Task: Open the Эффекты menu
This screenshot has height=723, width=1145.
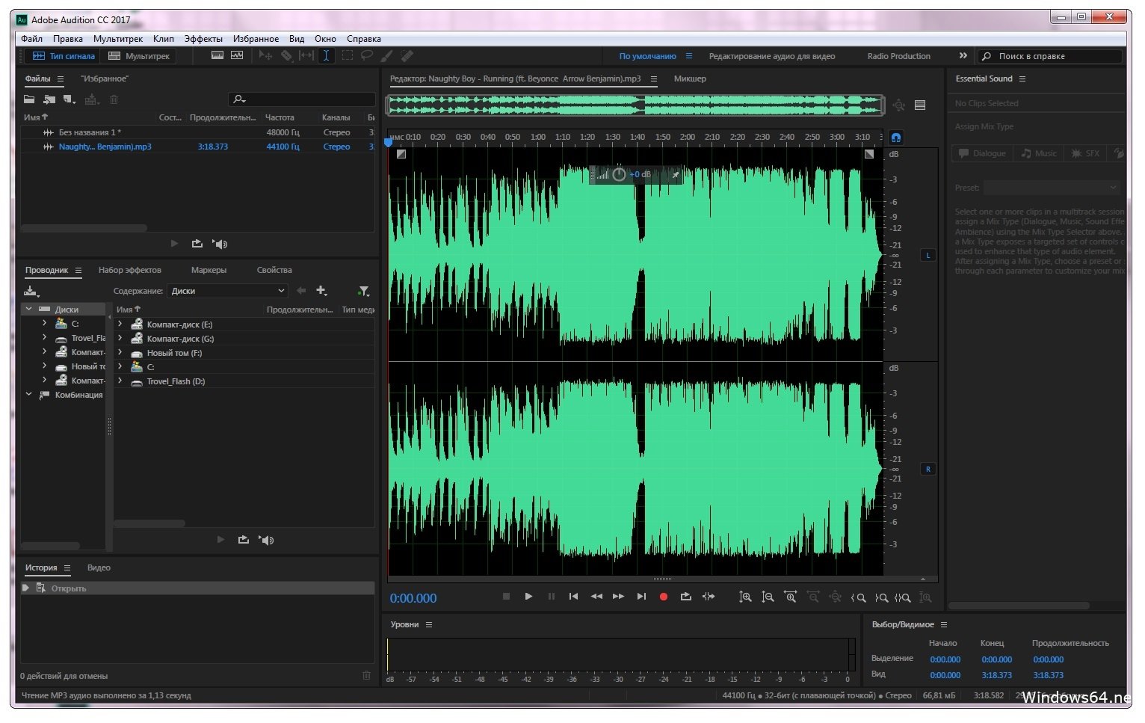Action: [x=203, y=39]
